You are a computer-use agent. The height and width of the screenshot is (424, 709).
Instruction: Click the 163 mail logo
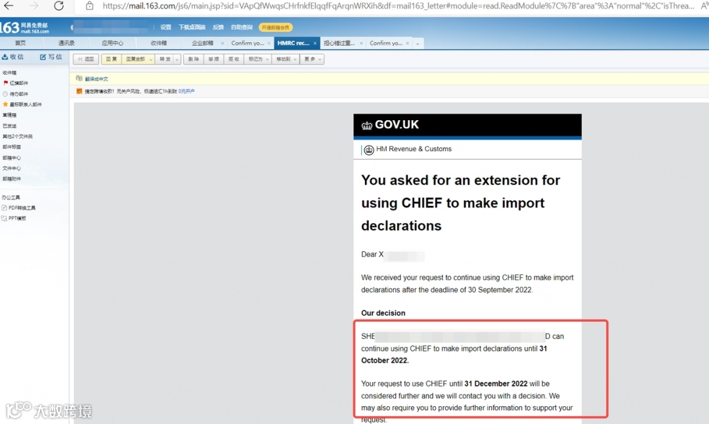click(x=24, y=28)
